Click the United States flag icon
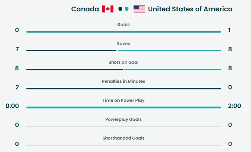Image resolution: width=251 pixels, height=152 pixels. [139, 9]
